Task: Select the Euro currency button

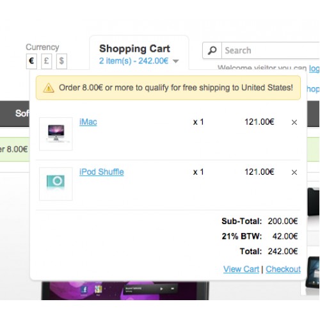Action: click(x=31, y=61)
